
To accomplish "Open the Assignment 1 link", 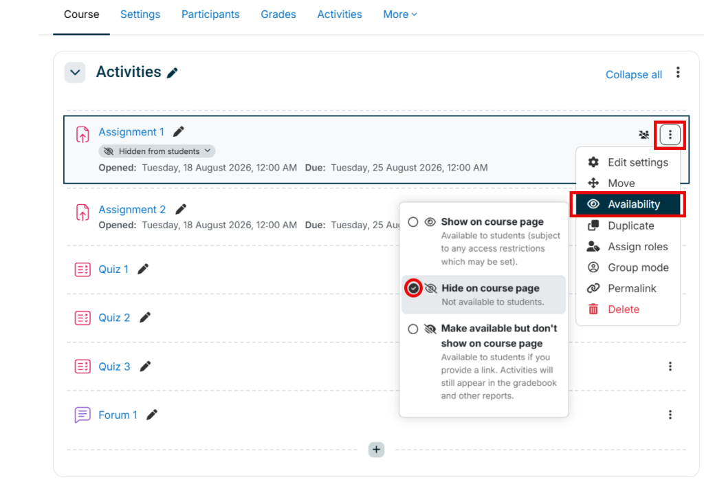I will click(131, 132).
